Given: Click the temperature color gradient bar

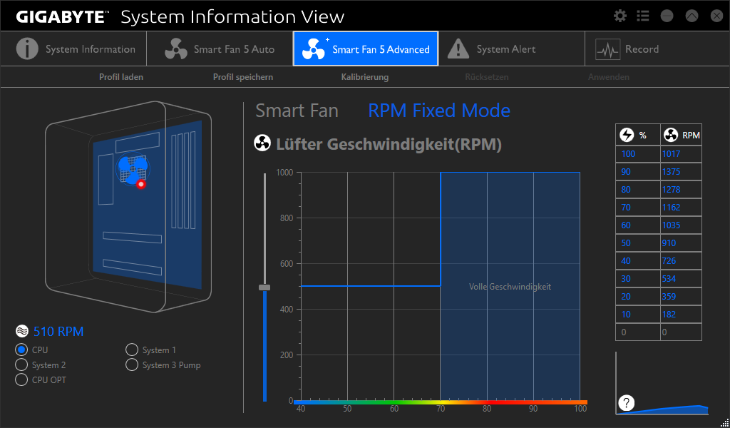Looking at the screenshot, I should [x=441, y=402].
